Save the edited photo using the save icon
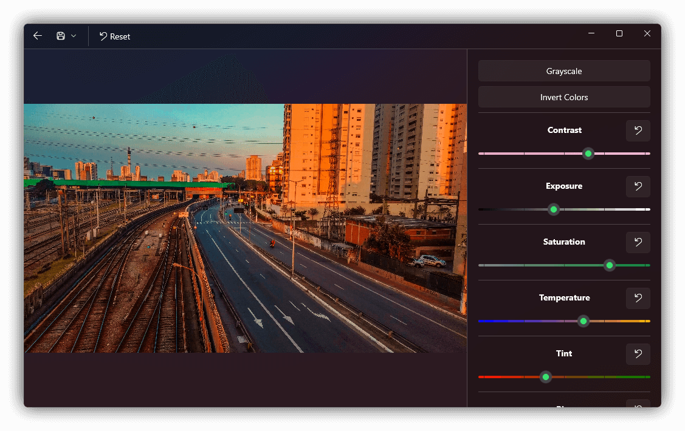Screen dimensions: 685x431 (60, 35)
